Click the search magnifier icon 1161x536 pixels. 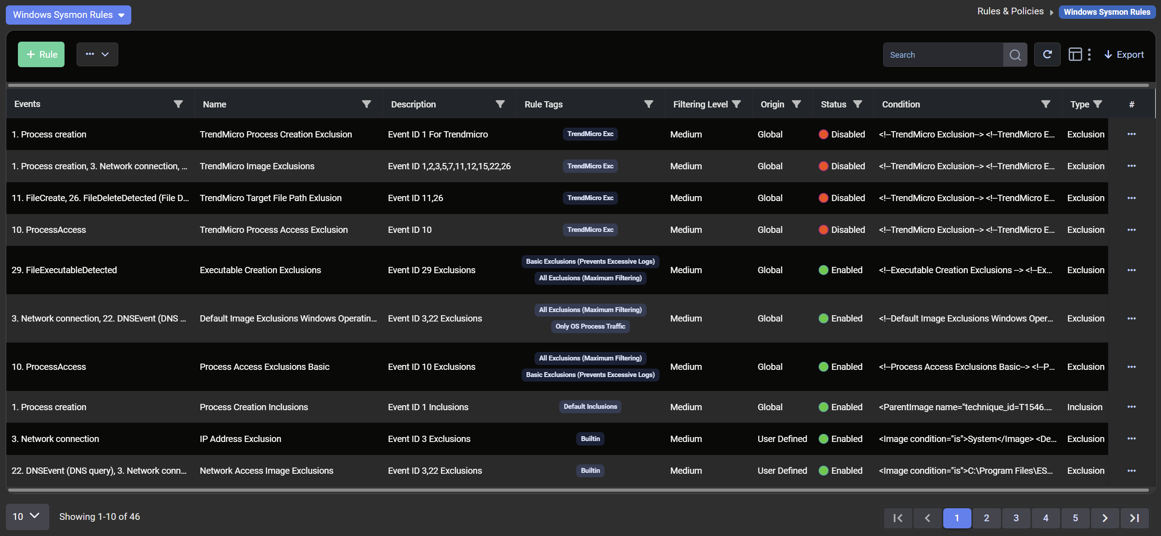(x=1015, y=55)
